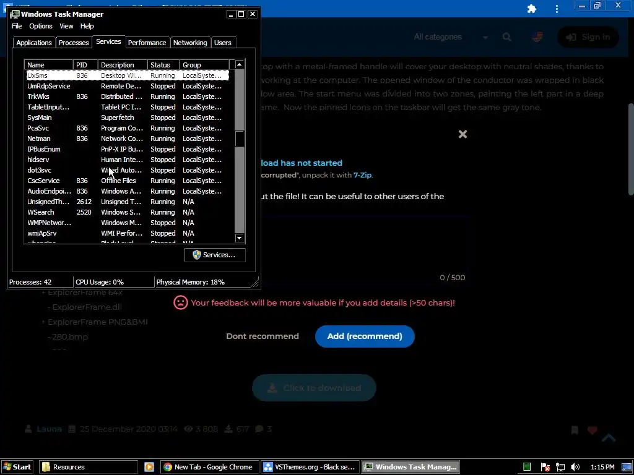The height and width of the screenshot is (475, 634).
Task: Click the services list scroll down arrow
Action: click(x=240, y=238)
